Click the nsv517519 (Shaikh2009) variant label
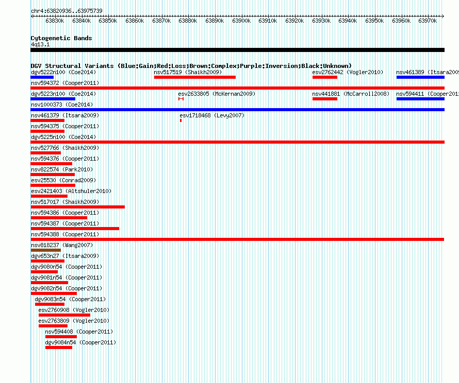 (x=188, y=72)
